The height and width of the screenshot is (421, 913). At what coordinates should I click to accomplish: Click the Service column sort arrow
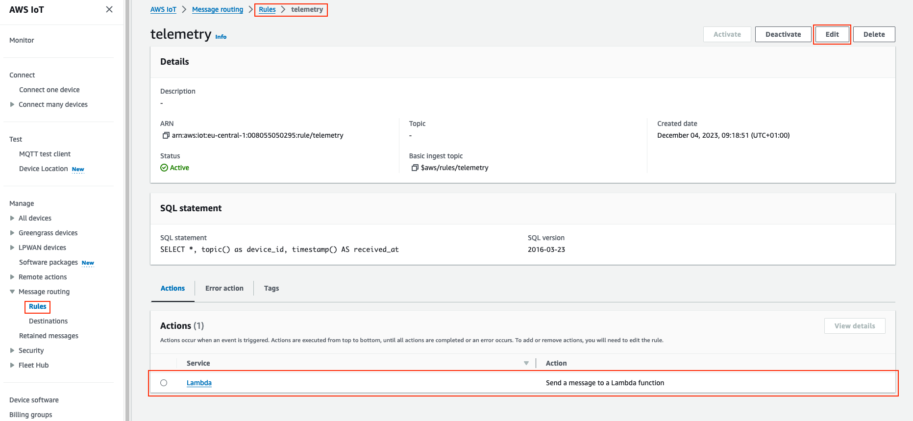coord(526,363)
